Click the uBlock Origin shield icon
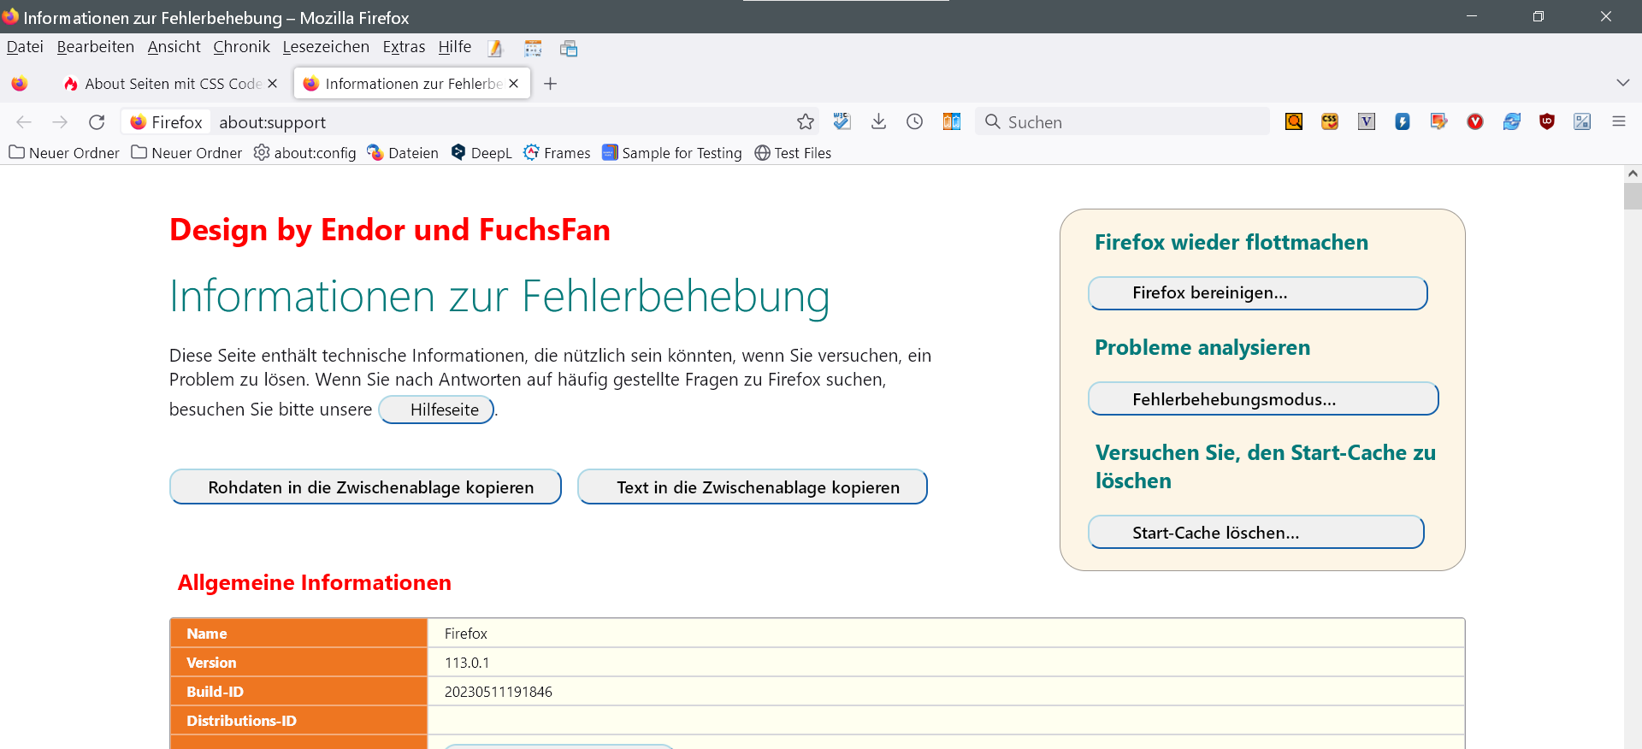This screenshot has height=749, width=1642. [1546, 122]
